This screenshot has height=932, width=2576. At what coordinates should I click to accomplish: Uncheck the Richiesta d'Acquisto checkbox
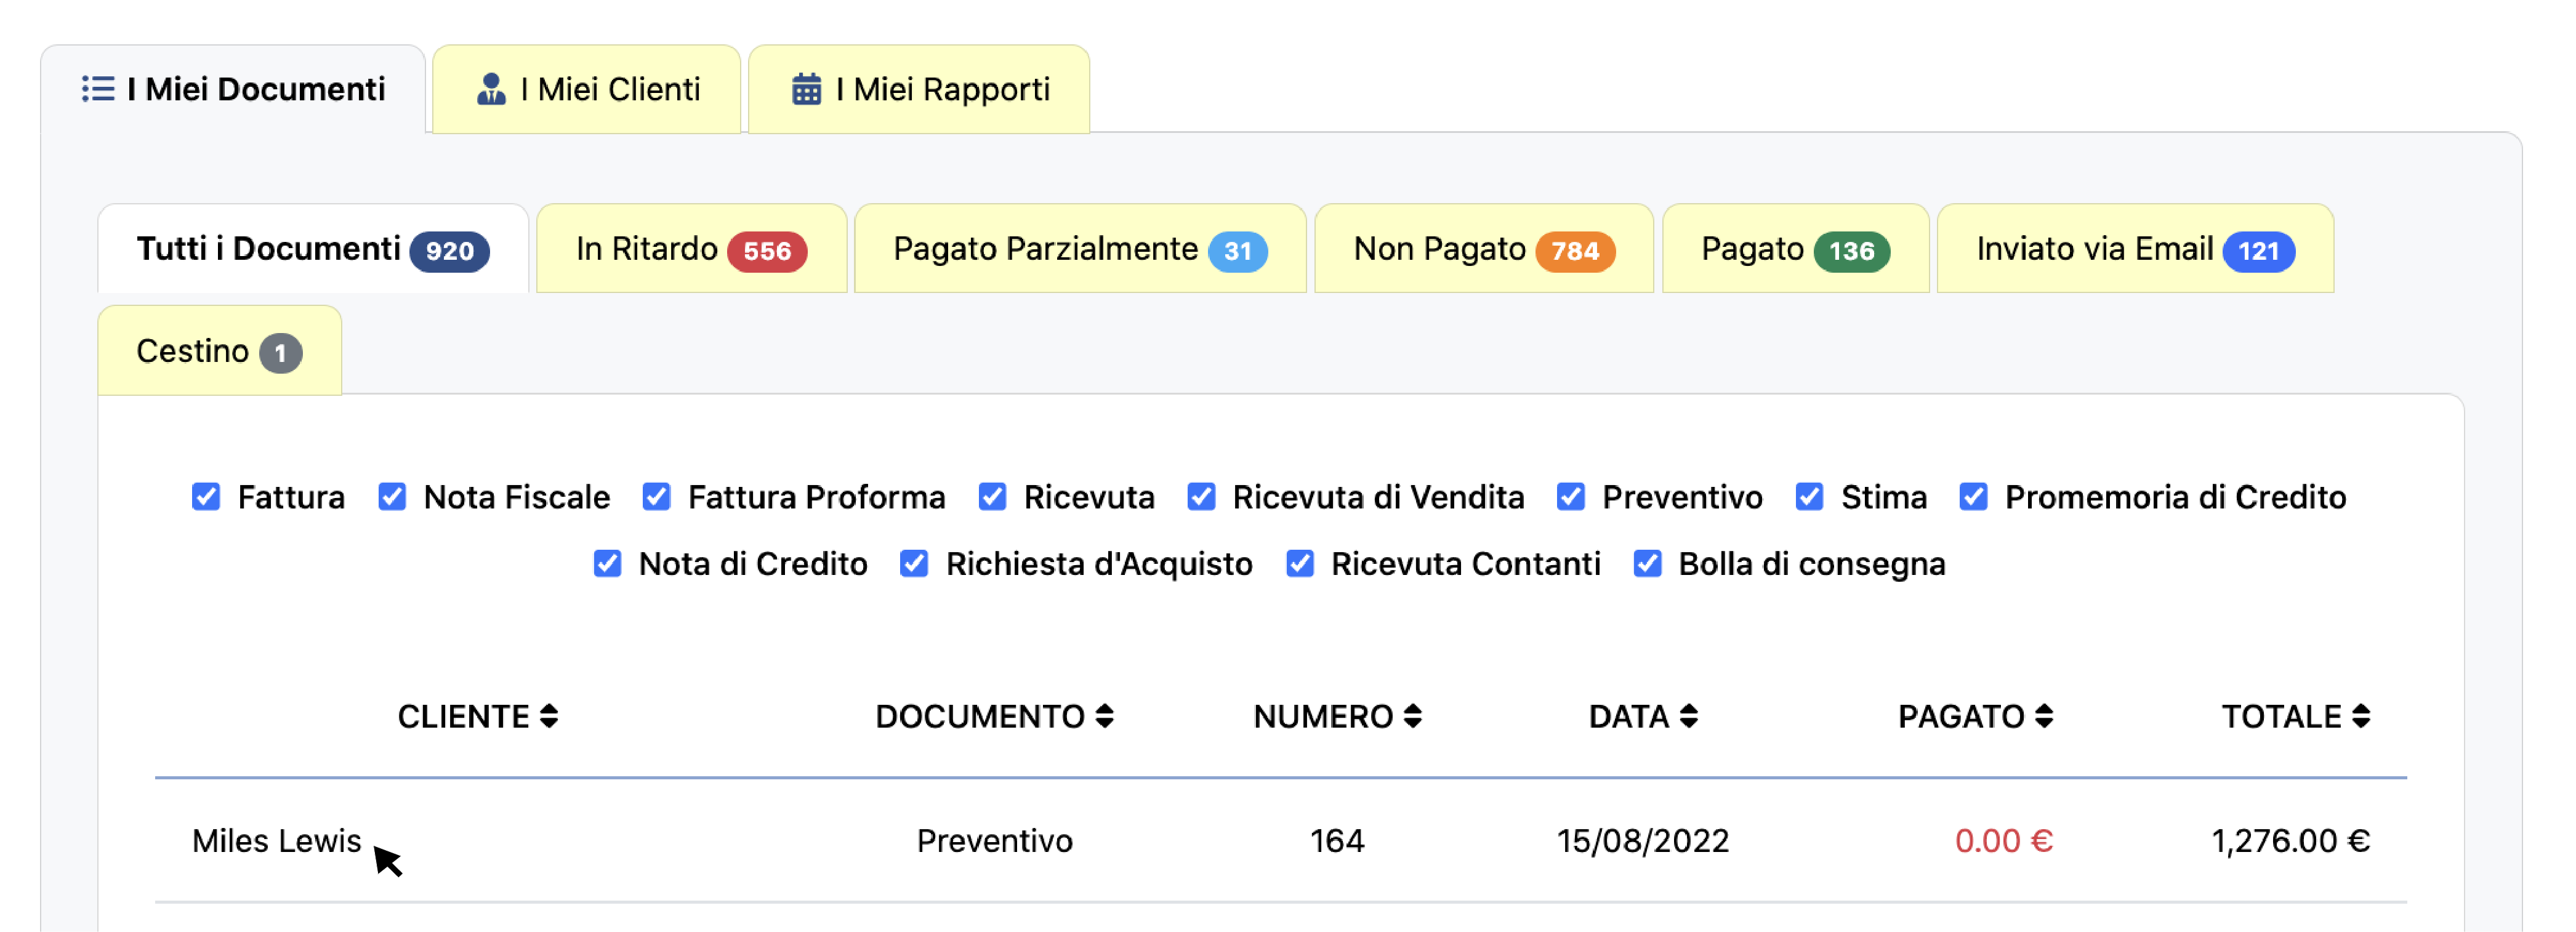(914, 564)
